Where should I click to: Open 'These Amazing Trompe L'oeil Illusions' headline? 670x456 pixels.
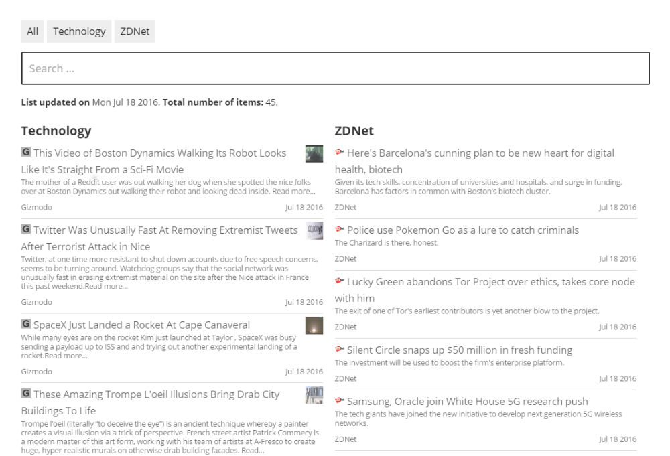tap(150, 402)
